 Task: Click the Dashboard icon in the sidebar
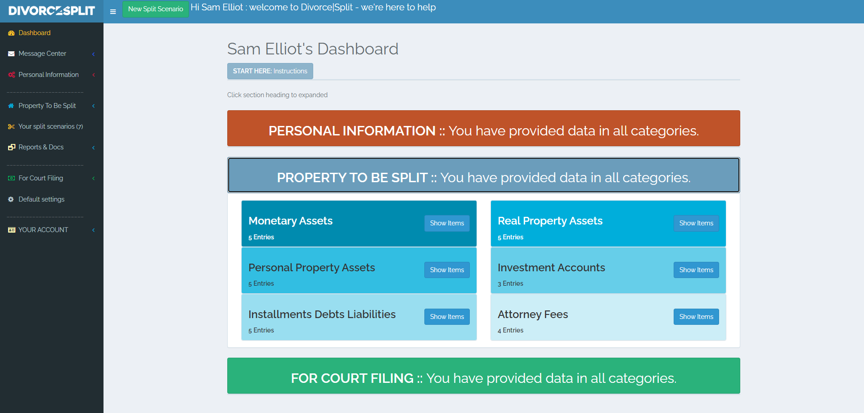pos(10,32)
